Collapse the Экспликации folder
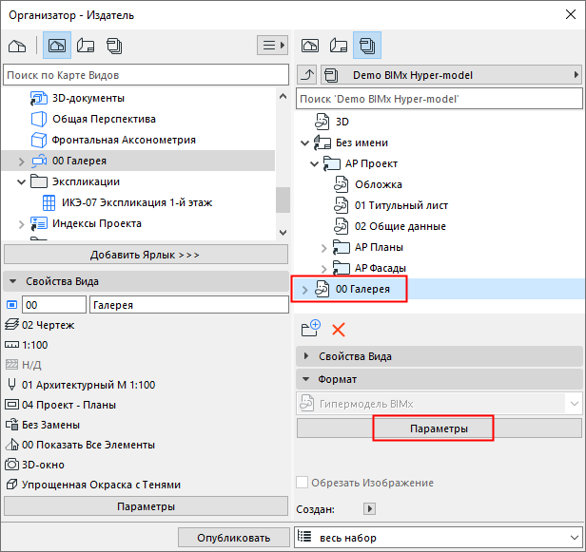586x552 pixels. click(x=21, y=182)
